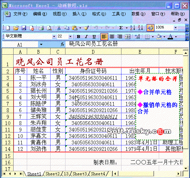Click the Copy icon
Viewport: 190px width, 178px height.
coord(66,28)
